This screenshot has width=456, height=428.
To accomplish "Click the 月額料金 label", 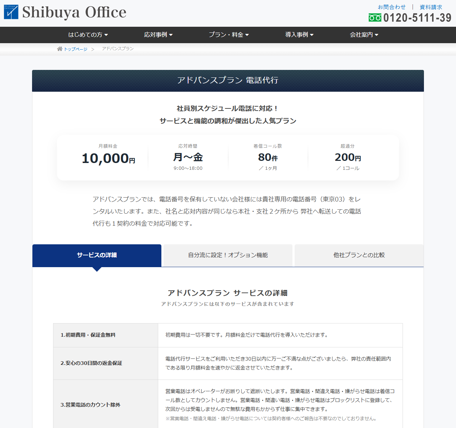I will [x=108, y=146].
